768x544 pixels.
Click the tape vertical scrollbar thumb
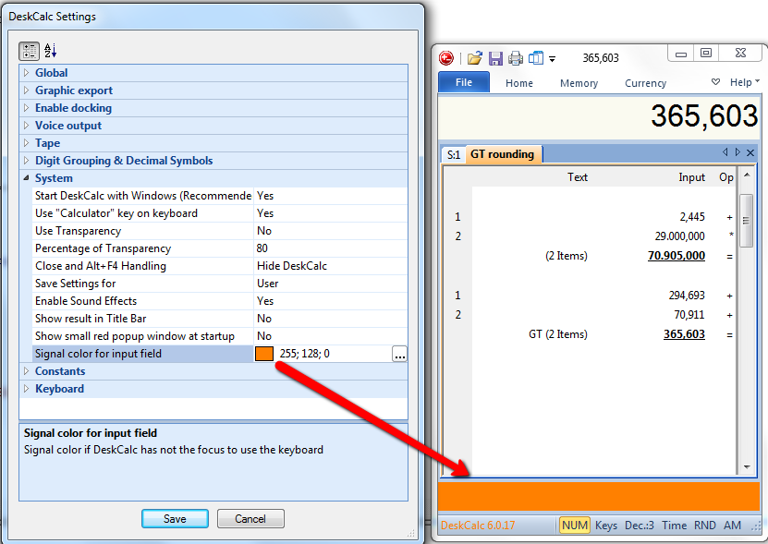pos(746,221)
